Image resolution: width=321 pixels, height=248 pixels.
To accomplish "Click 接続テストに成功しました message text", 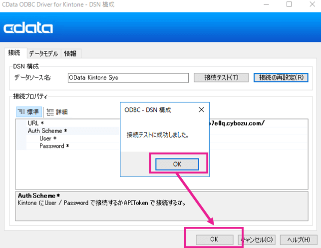I will coord(157,135).
